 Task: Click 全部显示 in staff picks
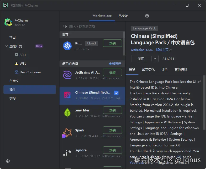(x=115, y=64)
